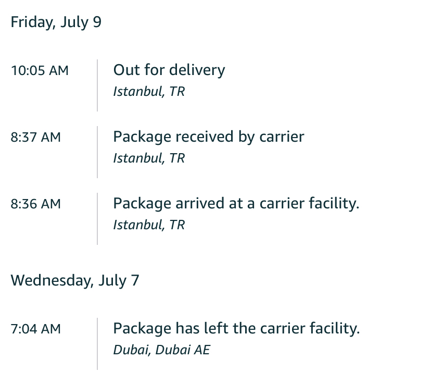Click the 7:04 AM timestamp
This screenshot has height=372, width=431.
[35, 329]
